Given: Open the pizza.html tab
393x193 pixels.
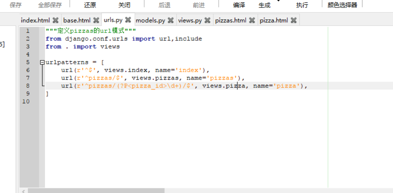Looking at the screenshot, I should tap(274, 20).
